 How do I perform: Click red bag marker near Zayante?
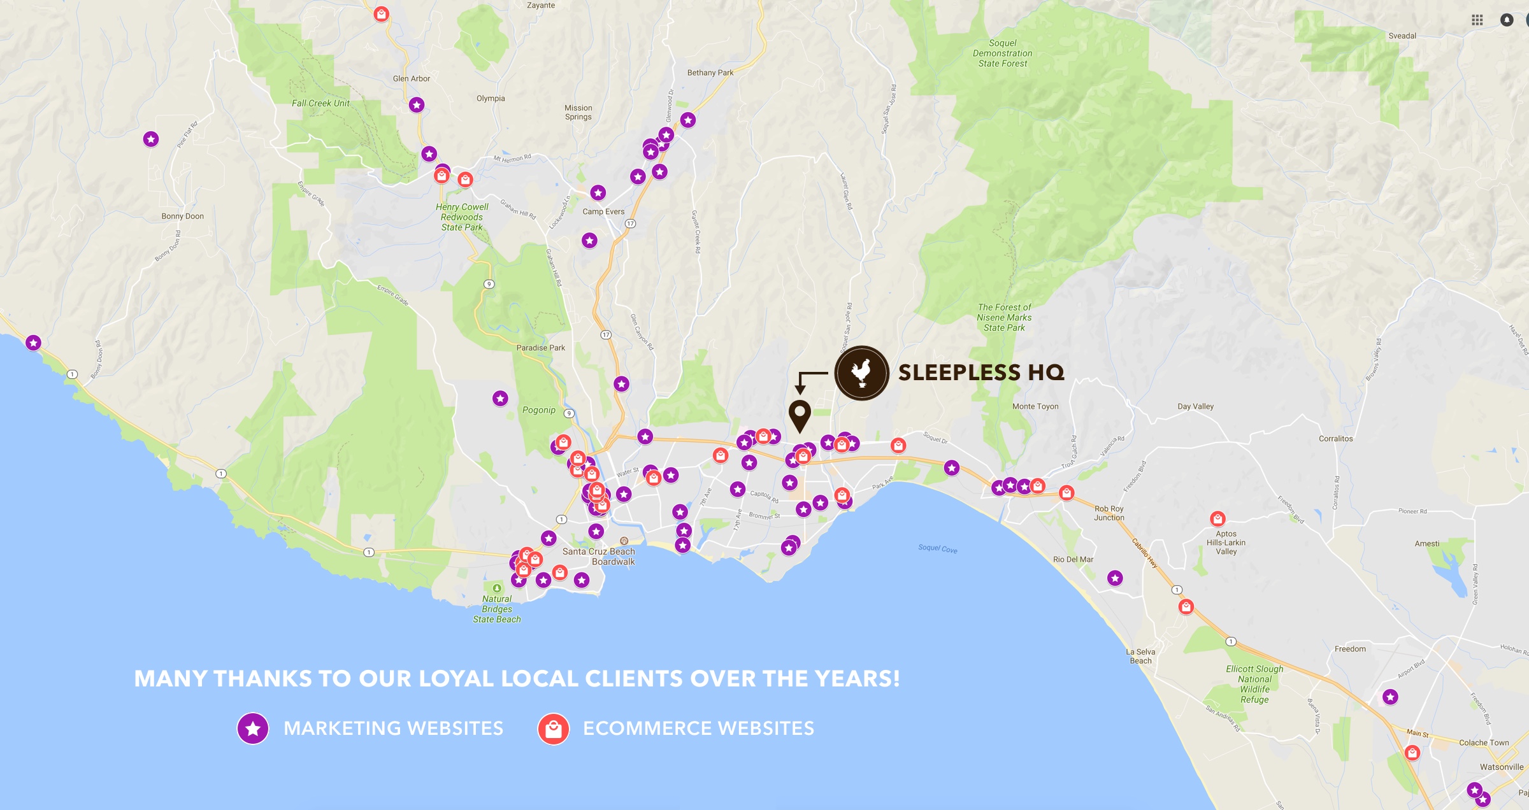tap(382, 14)
